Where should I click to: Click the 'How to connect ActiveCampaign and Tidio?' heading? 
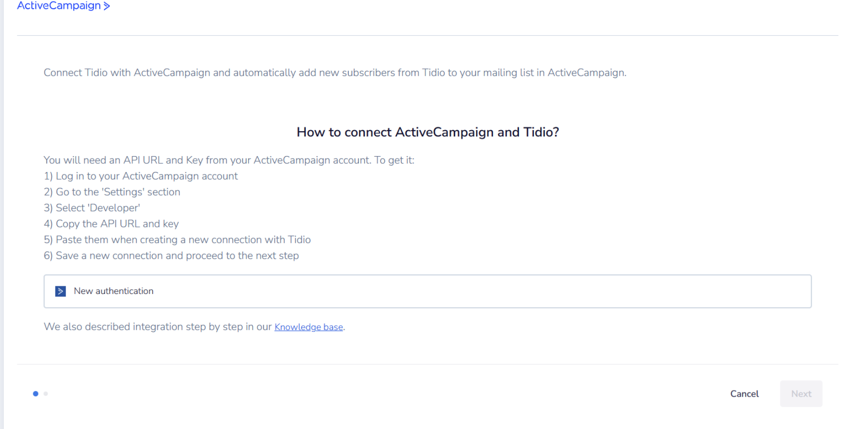click(x=428, y=132)
